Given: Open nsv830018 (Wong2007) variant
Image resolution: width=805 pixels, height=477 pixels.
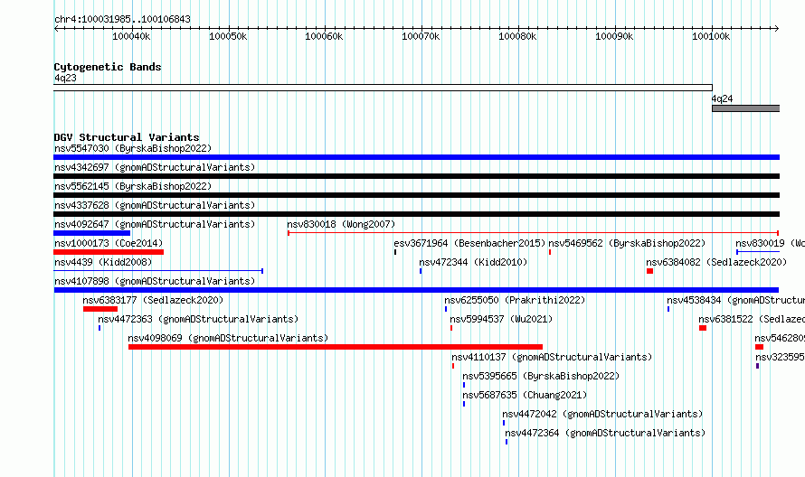Looking at the screenshot, I should 341,224.
